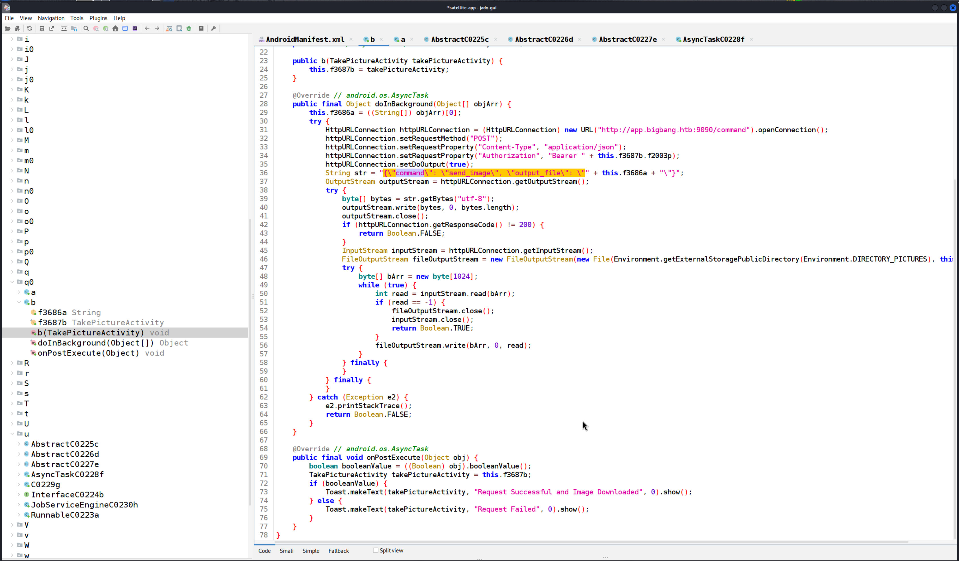
Task: Collapse the u package folder
Action: pyautogui.click(x=12, y=434)
